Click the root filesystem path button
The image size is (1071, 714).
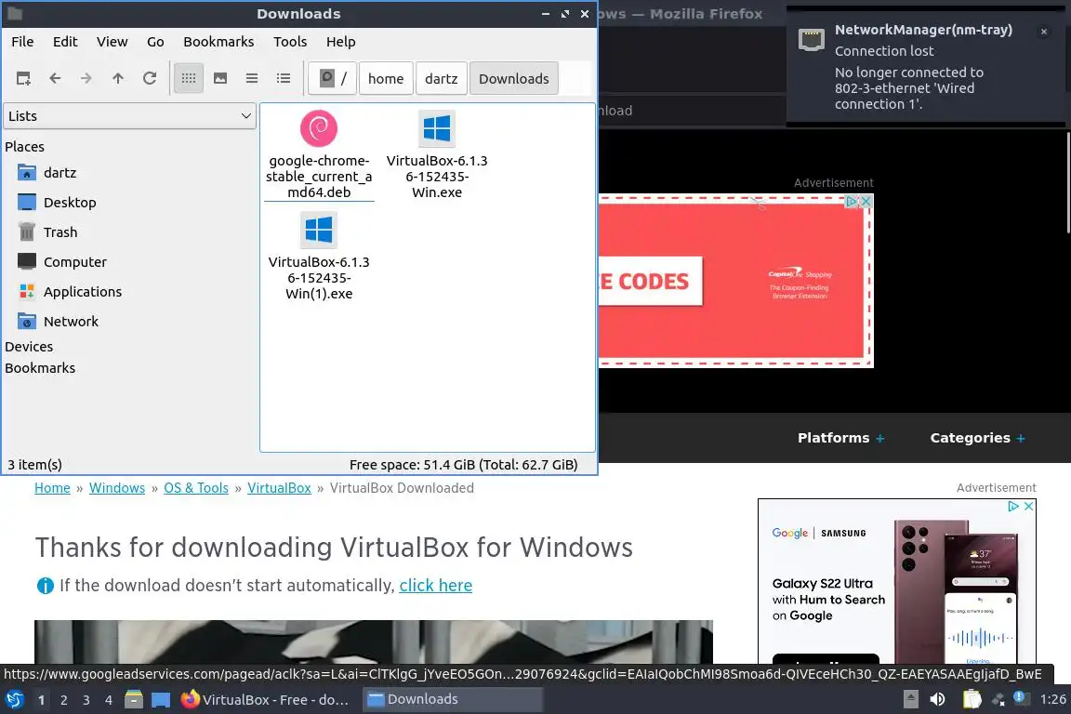[x=333, y=79]
